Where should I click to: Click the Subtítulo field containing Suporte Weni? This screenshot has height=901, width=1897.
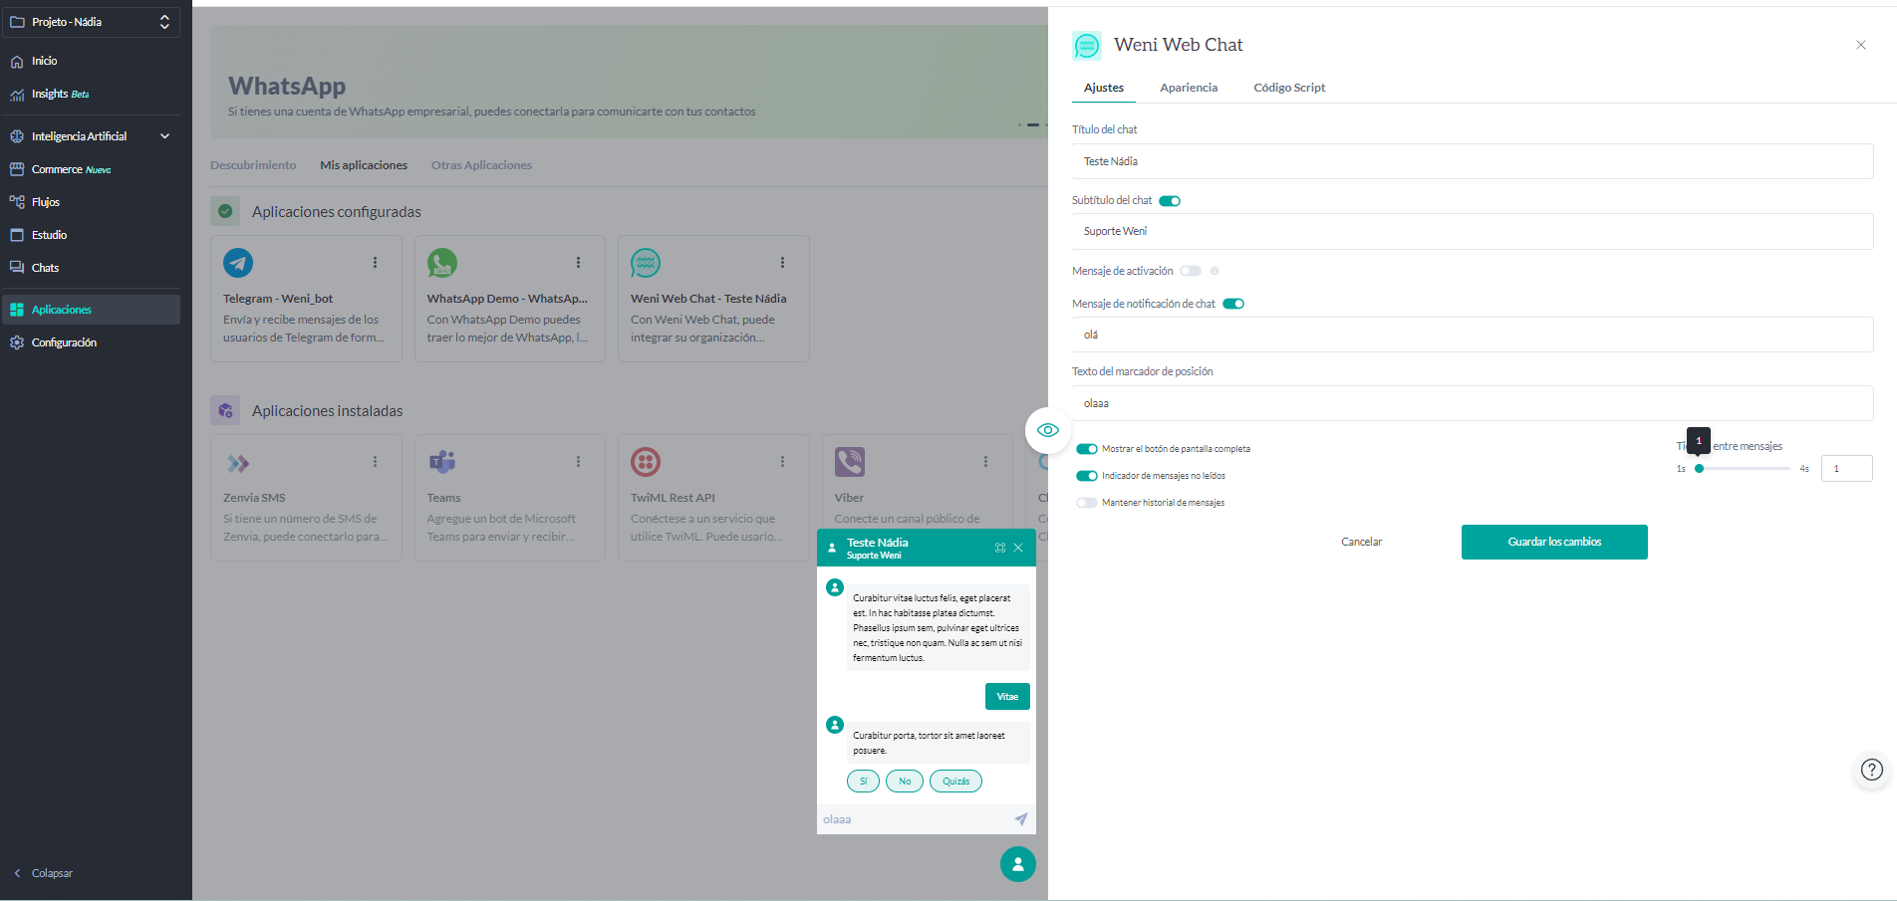(x=1473, y=231)
